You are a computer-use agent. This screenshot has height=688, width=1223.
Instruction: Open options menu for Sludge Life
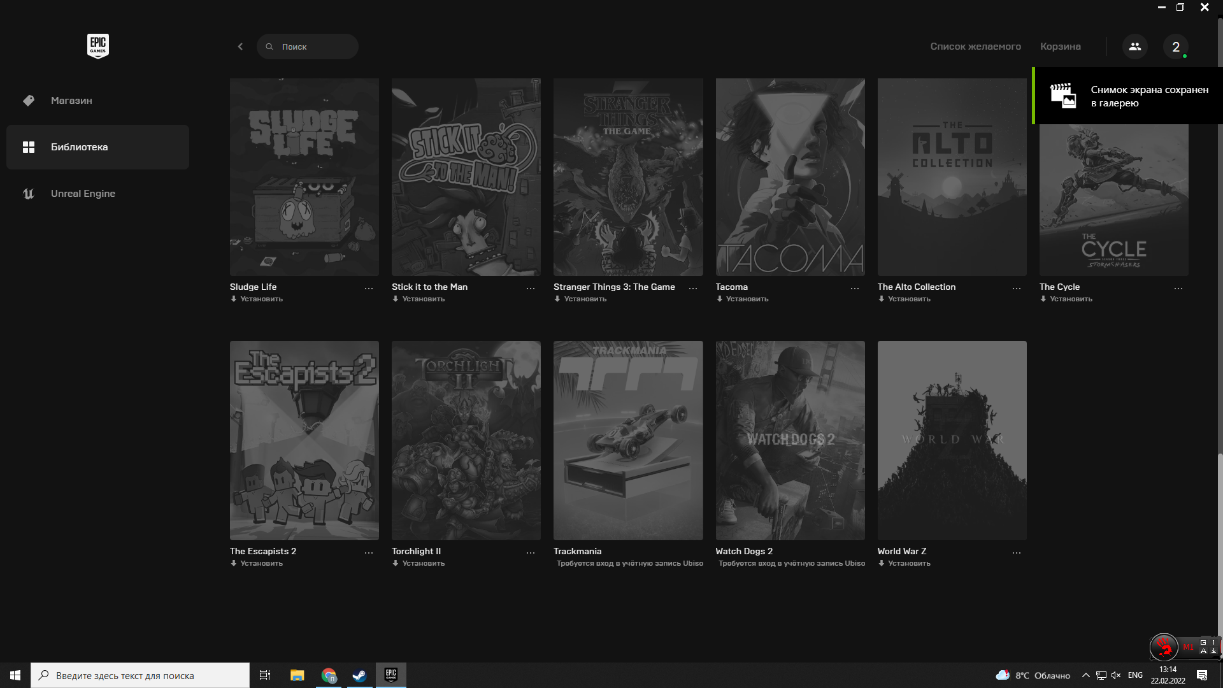(369, 289)
